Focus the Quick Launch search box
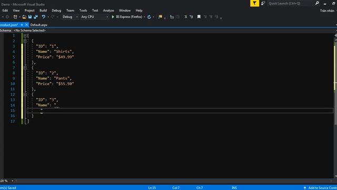Image resolution: width=337 pixels, height=190 pixels. tap(290, 3)
